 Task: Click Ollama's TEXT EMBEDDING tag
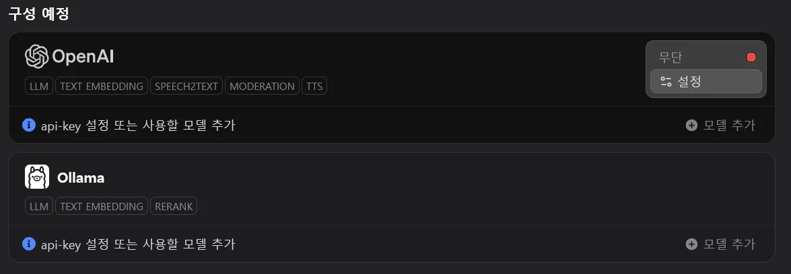click(102, 207)
